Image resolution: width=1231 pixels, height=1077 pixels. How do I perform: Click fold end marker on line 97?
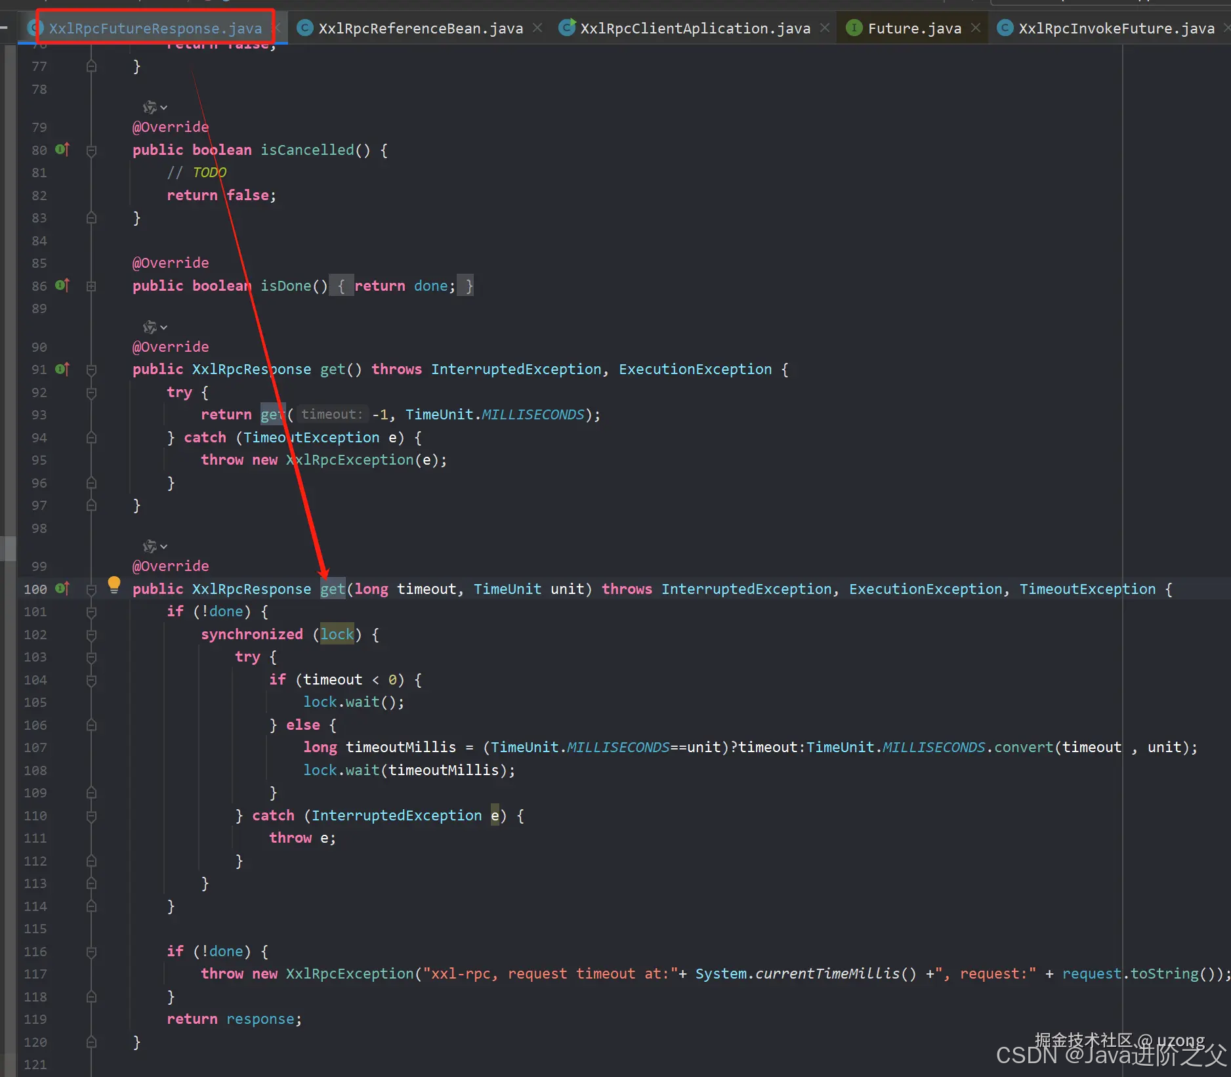point(91,505)
